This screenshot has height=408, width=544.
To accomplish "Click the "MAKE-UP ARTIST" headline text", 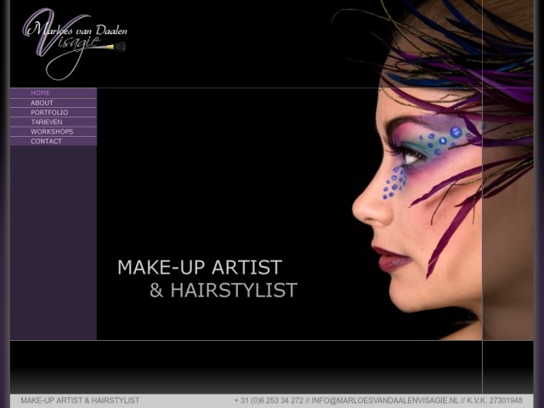I will click(199, 268).
